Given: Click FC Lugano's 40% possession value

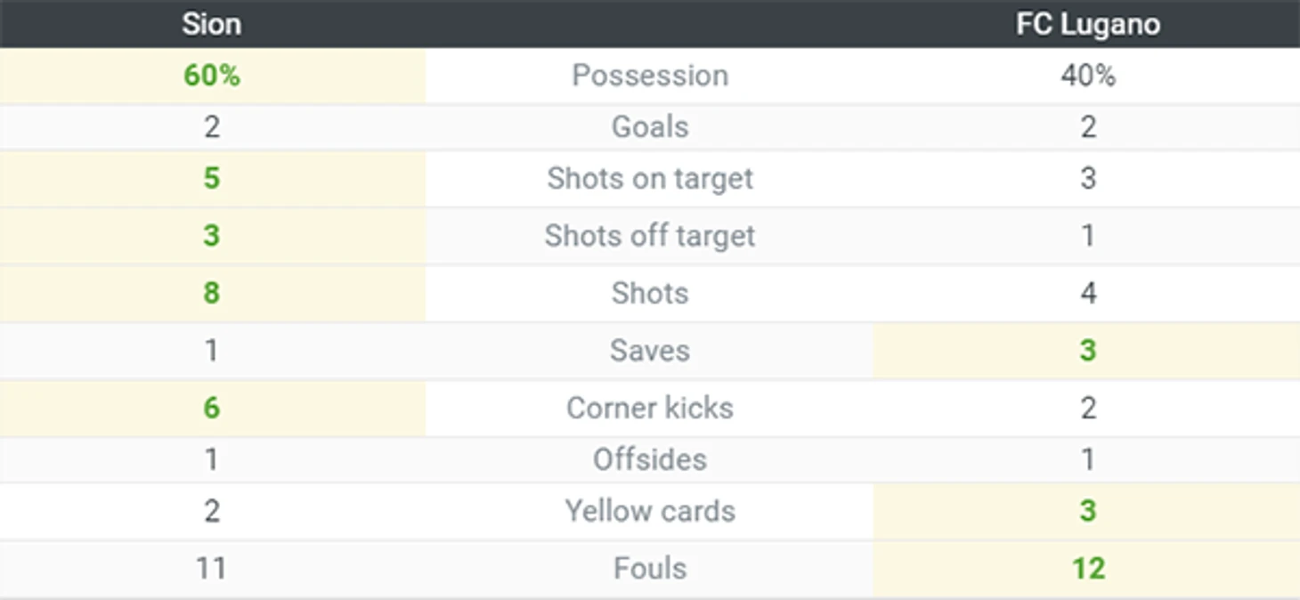Looking at the screenshot, I should [x=1087, y=76].
